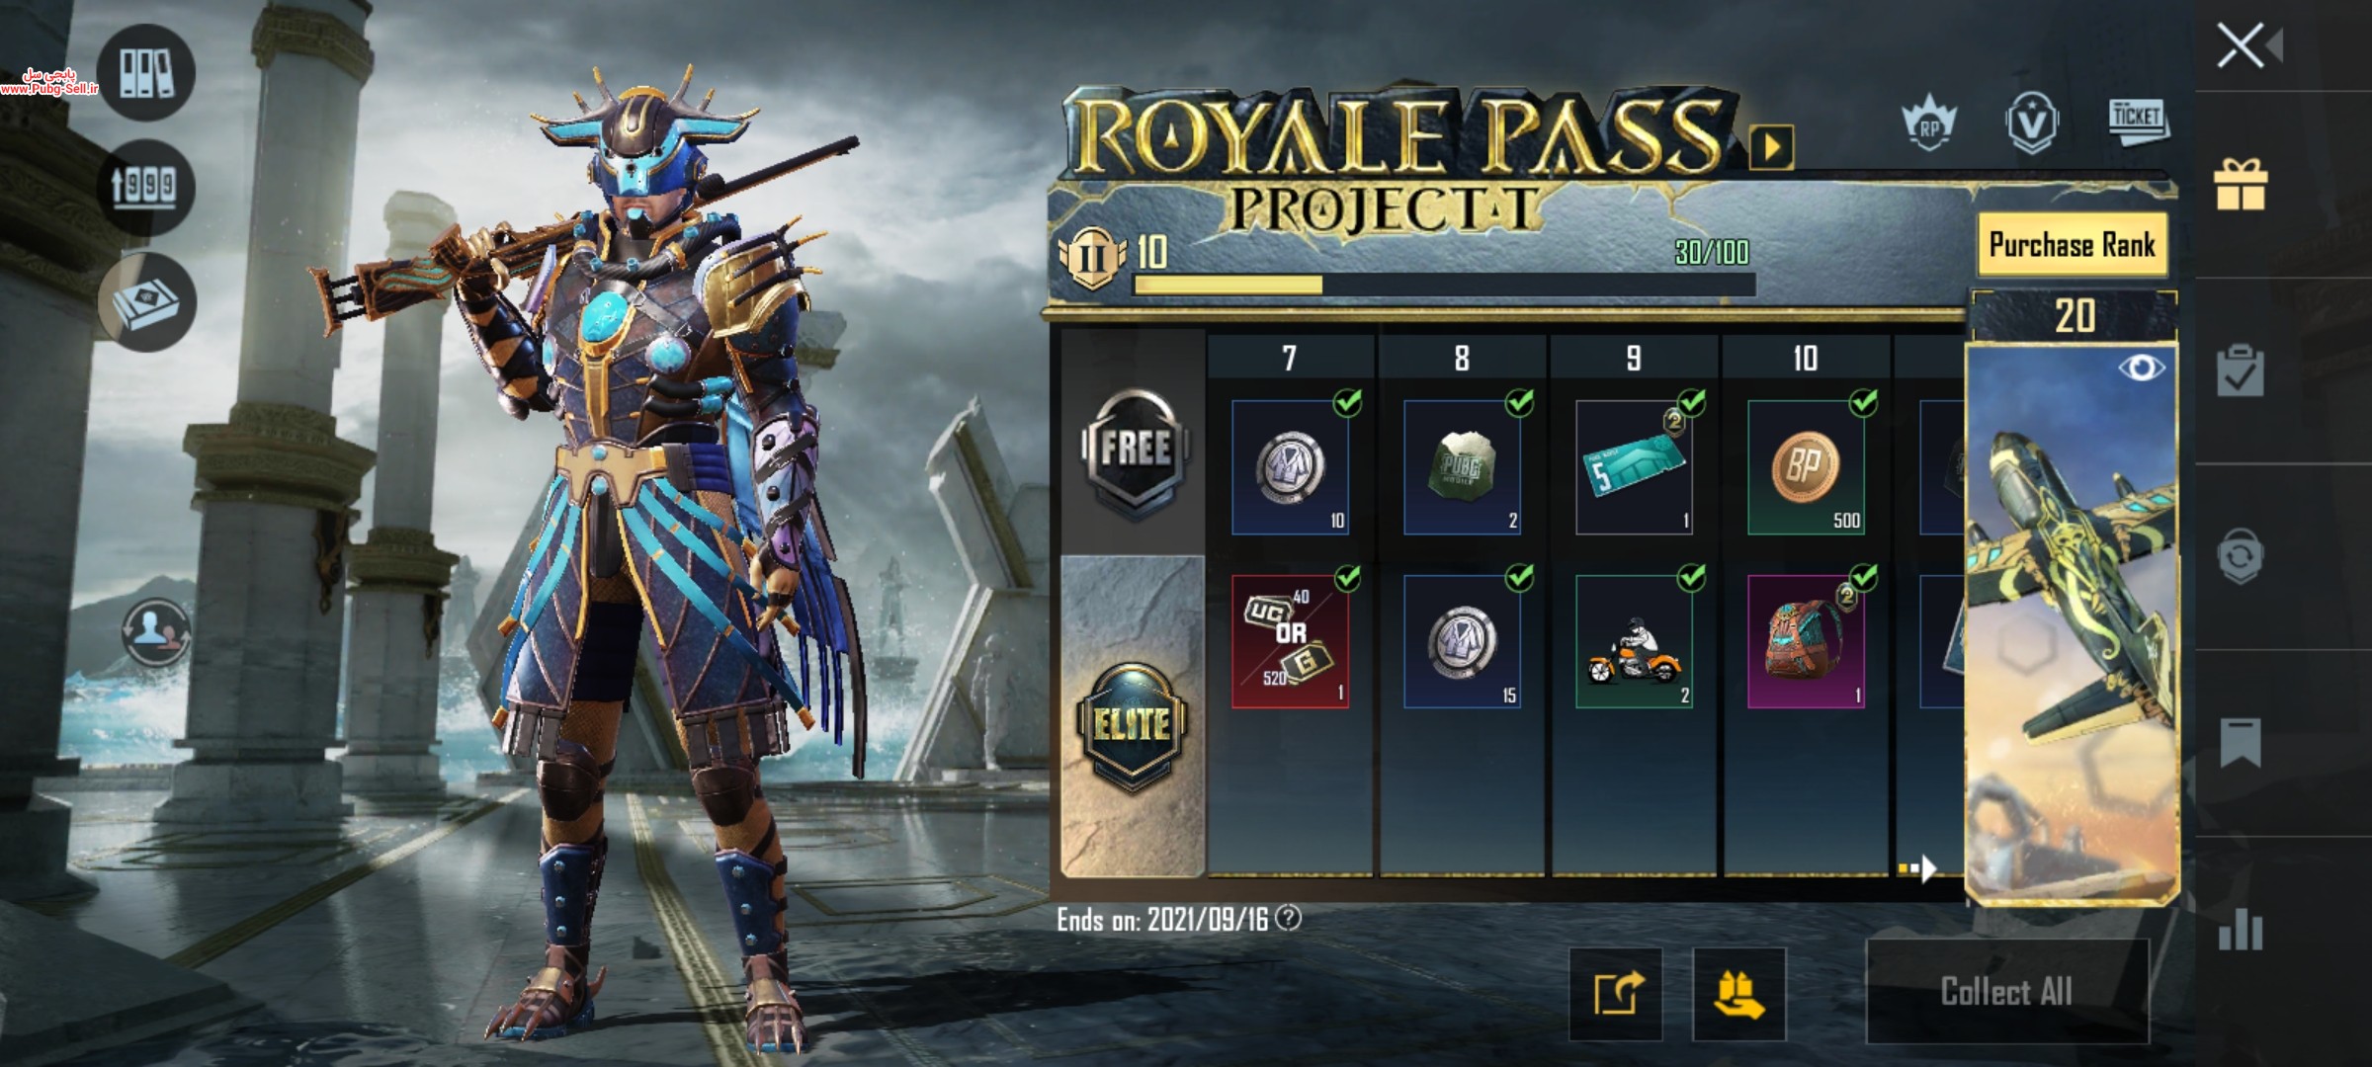Viewport: 2372px width, 1067px height.
Task: Open the gift box sidebar icon
Action: (2241, 185)
